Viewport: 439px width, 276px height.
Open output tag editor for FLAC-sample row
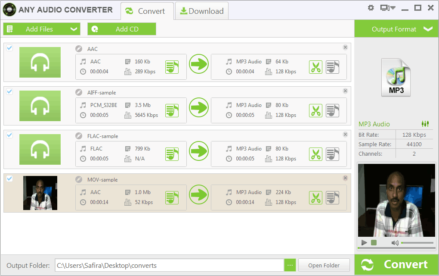pos(332,154)
